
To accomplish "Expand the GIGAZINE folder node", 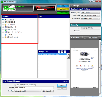I will point(3,22).
